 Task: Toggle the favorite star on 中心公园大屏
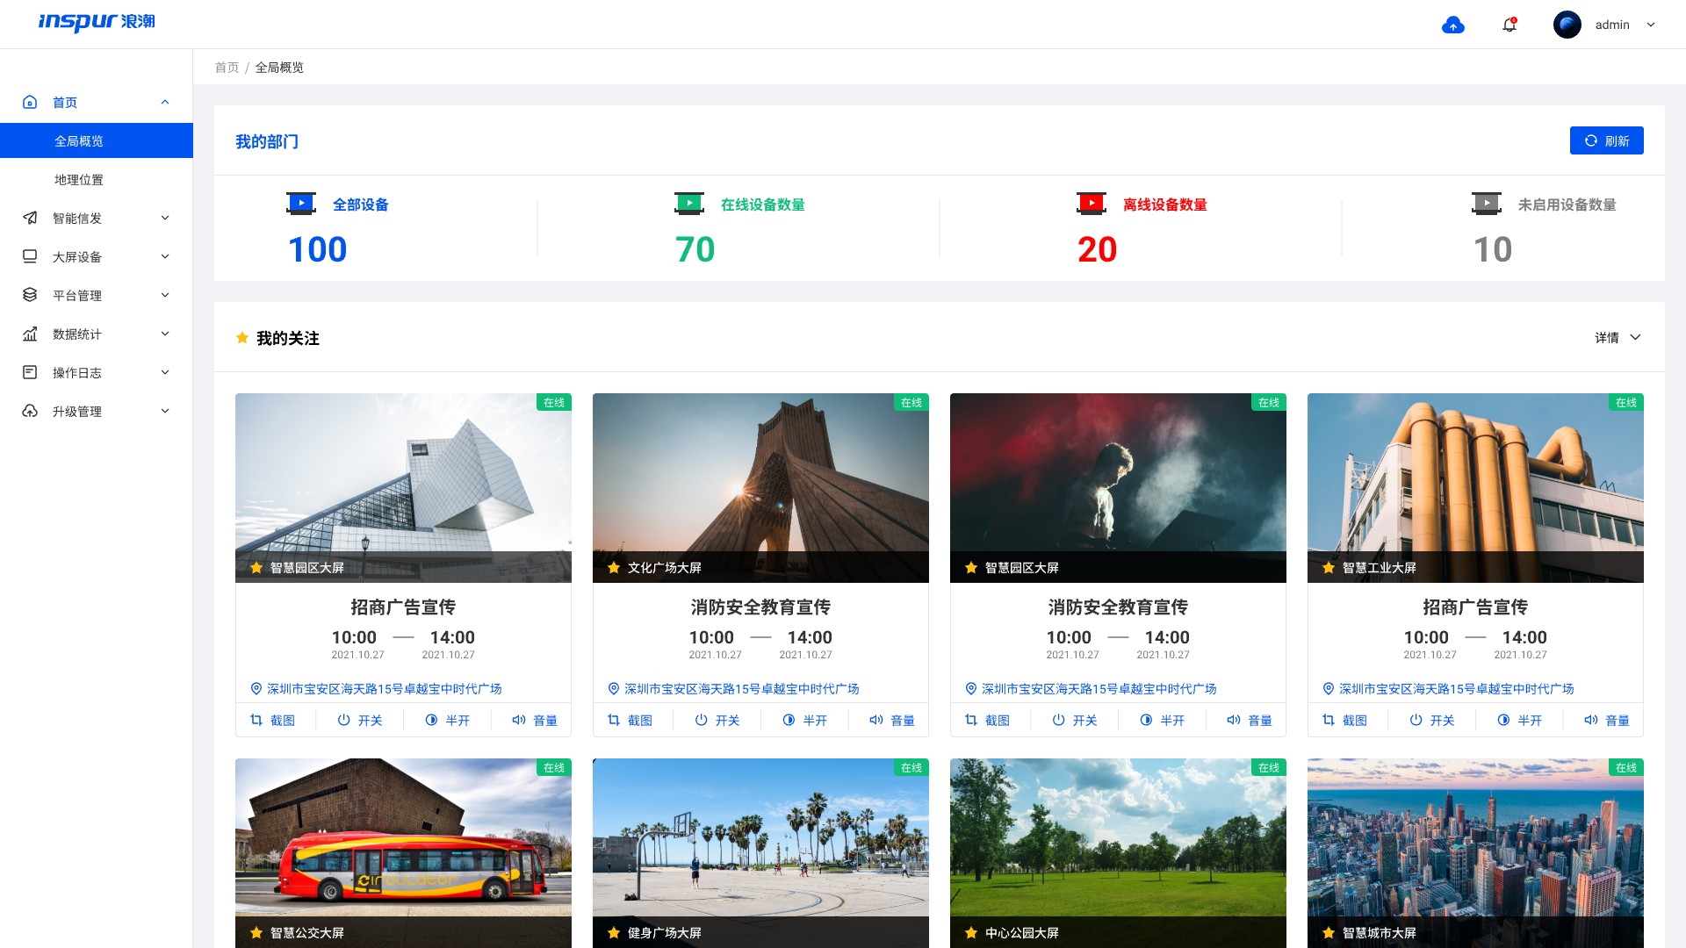click(971, 933)
